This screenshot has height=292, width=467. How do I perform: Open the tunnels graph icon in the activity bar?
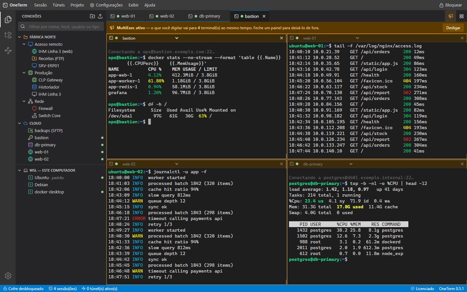click(x=8, y=51)
